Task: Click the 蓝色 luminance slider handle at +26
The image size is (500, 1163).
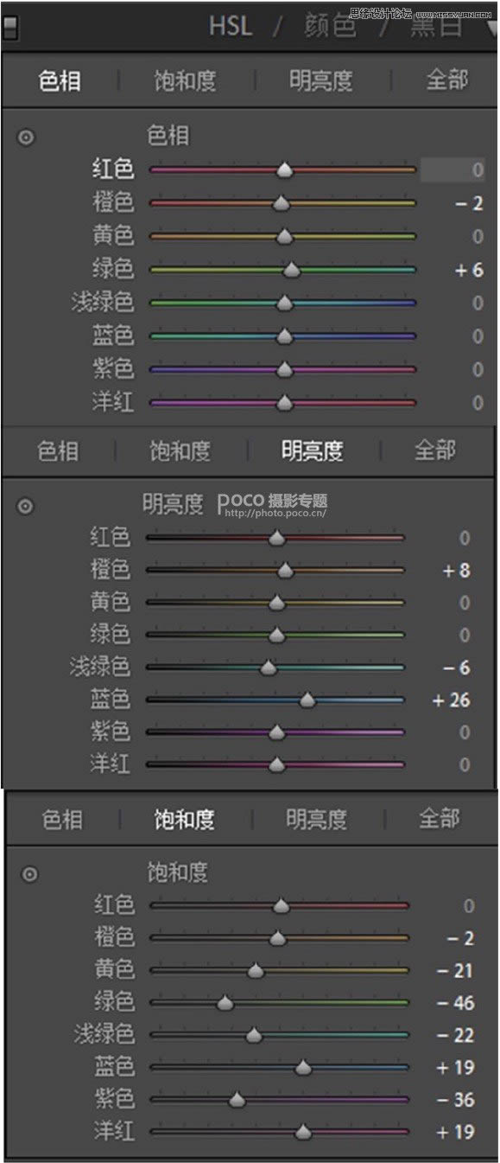Action: [x=307, y=700]
